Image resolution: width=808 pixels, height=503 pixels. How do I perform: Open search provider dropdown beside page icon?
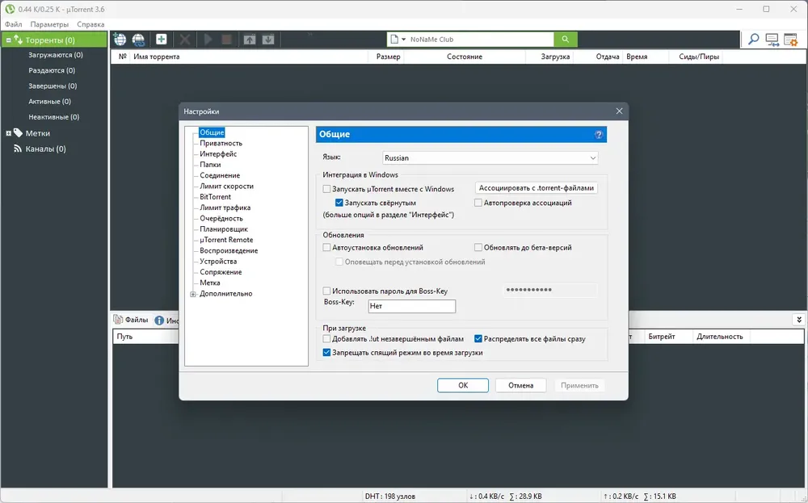403,39
